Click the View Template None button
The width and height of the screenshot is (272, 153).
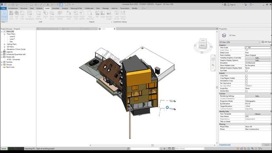pos(258,114)
